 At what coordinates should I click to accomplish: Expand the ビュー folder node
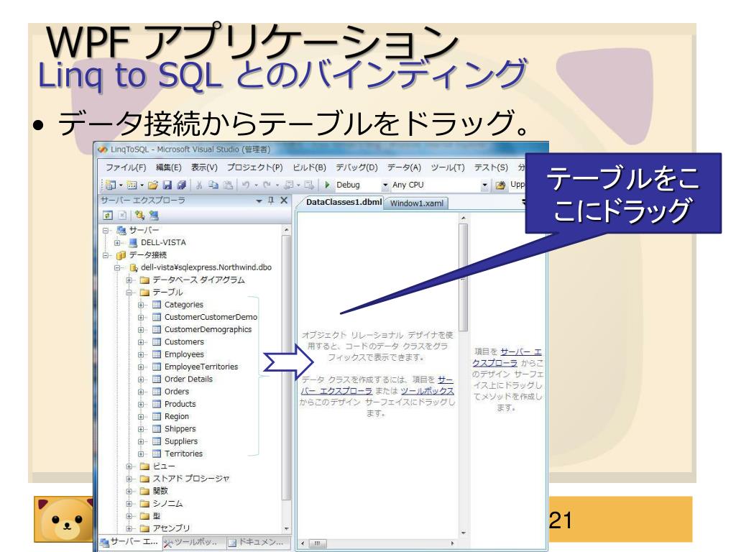(129, 466)
